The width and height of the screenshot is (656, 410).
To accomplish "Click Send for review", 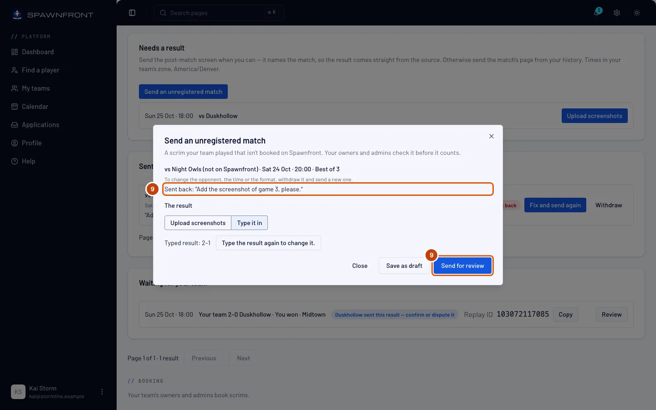I will (x=462, y=266).
